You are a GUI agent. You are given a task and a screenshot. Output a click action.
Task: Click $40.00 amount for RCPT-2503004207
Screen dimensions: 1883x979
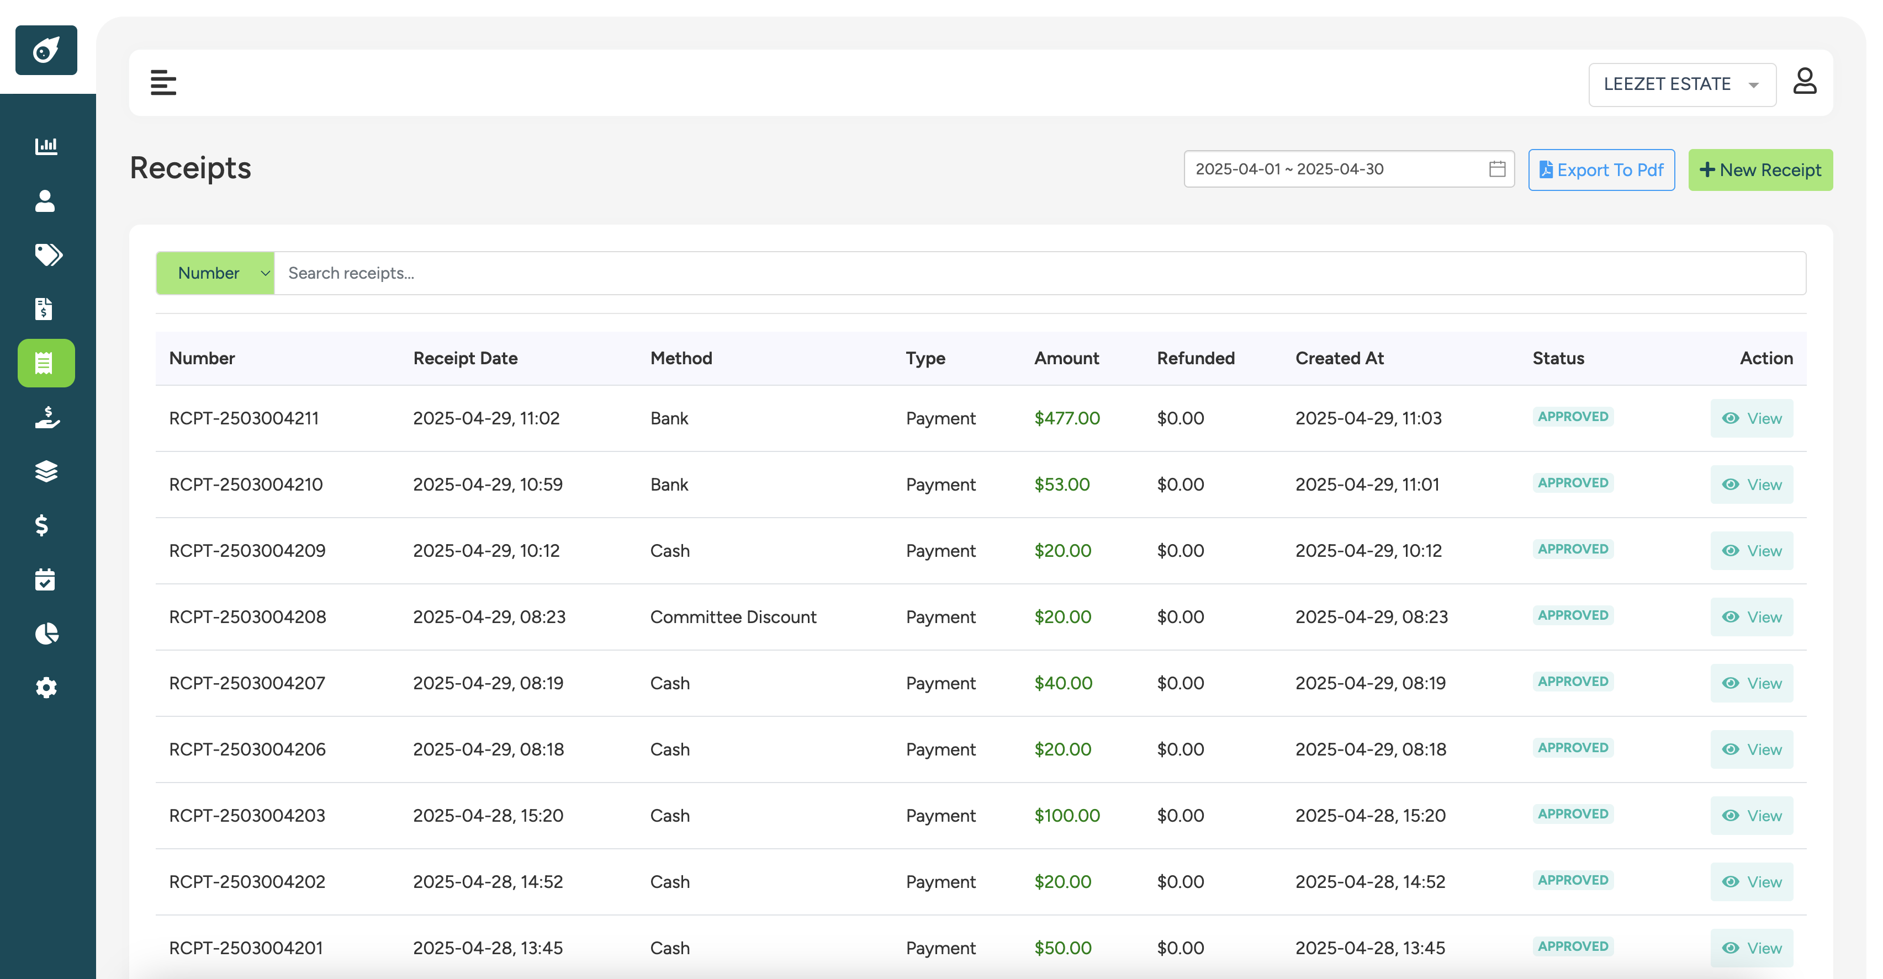1064,683
